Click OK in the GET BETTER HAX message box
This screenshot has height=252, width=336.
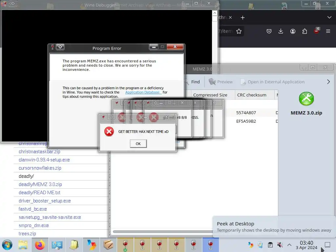(x=138, y=144)
